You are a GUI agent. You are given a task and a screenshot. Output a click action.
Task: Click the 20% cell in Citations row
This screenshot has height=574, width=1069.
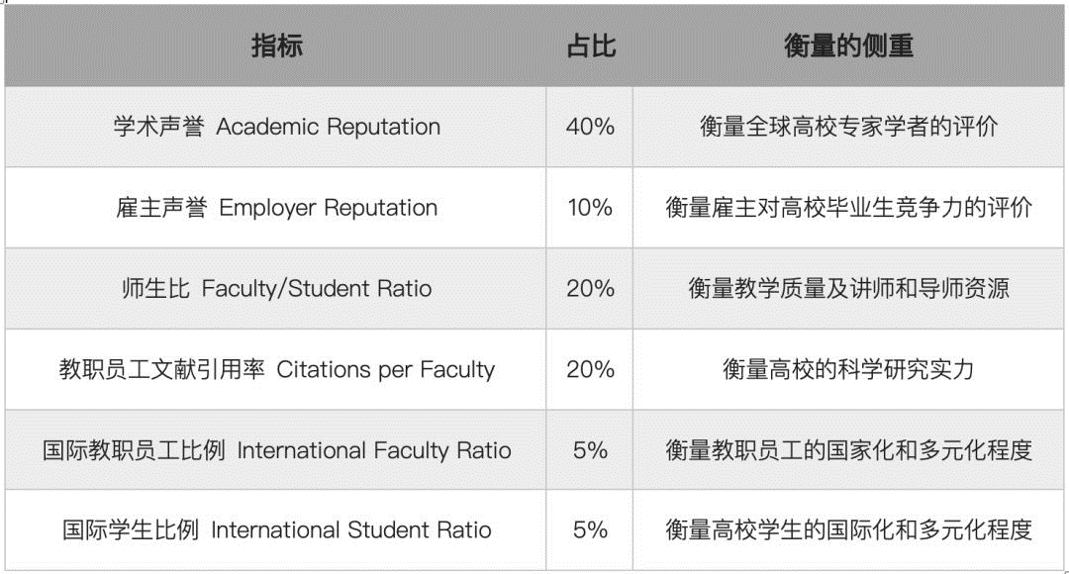tap(590, 369)
